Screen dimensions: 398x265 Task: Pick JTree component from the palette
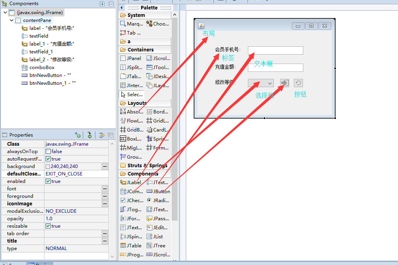pyautogui.click(x=157, y=245)
